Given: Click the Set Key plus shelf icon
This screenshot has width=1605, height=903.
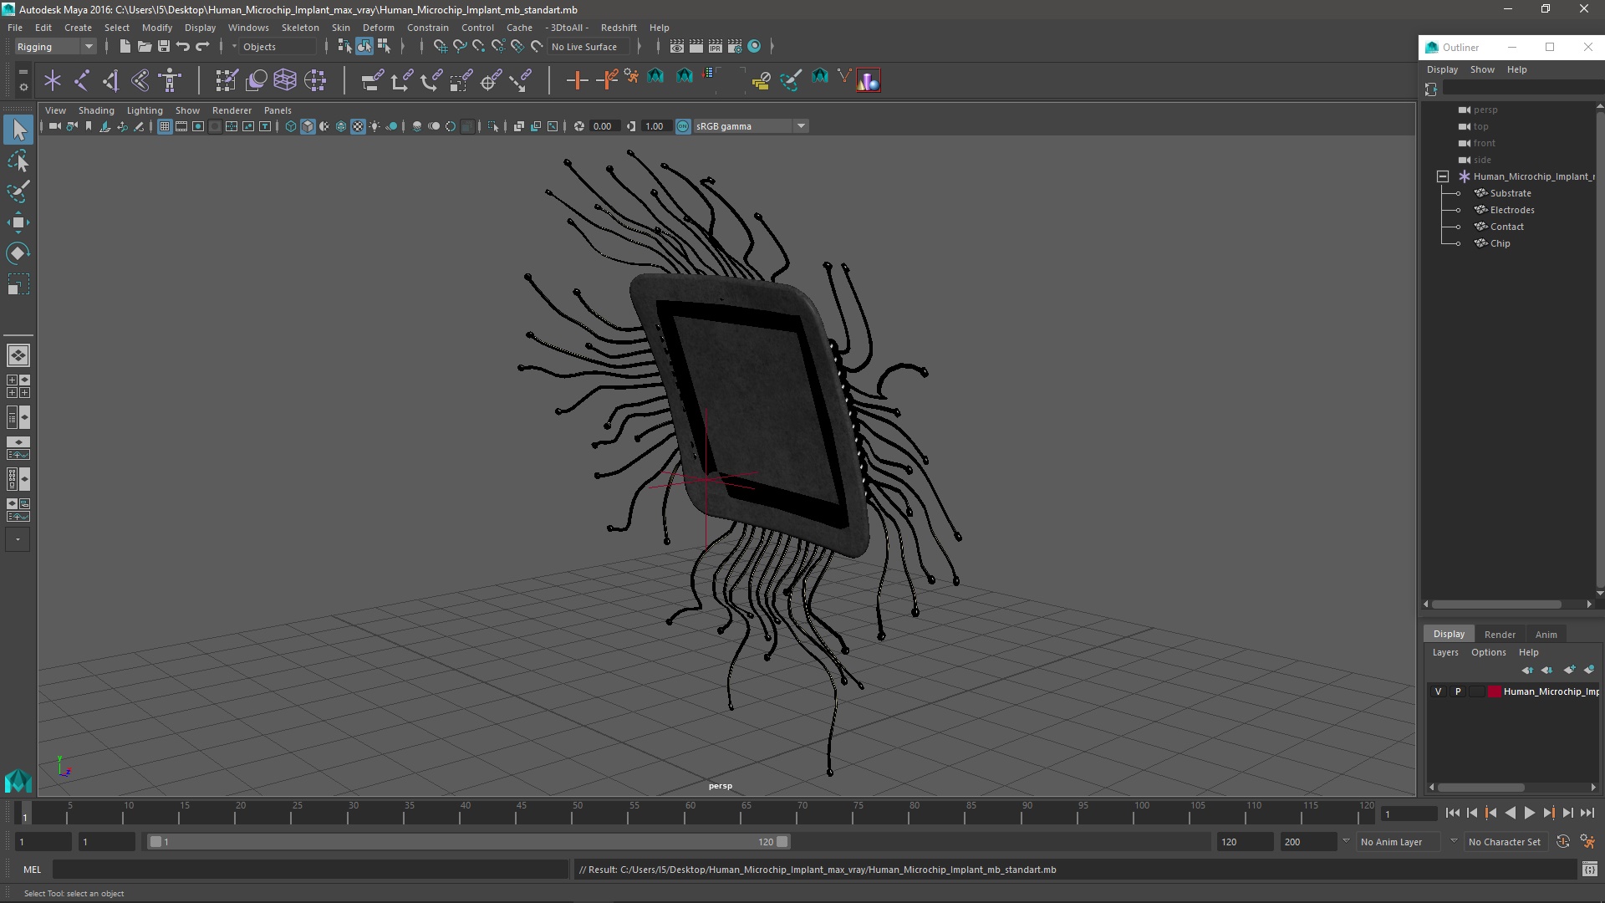Looking at the screenshot, I should (577, 80).
